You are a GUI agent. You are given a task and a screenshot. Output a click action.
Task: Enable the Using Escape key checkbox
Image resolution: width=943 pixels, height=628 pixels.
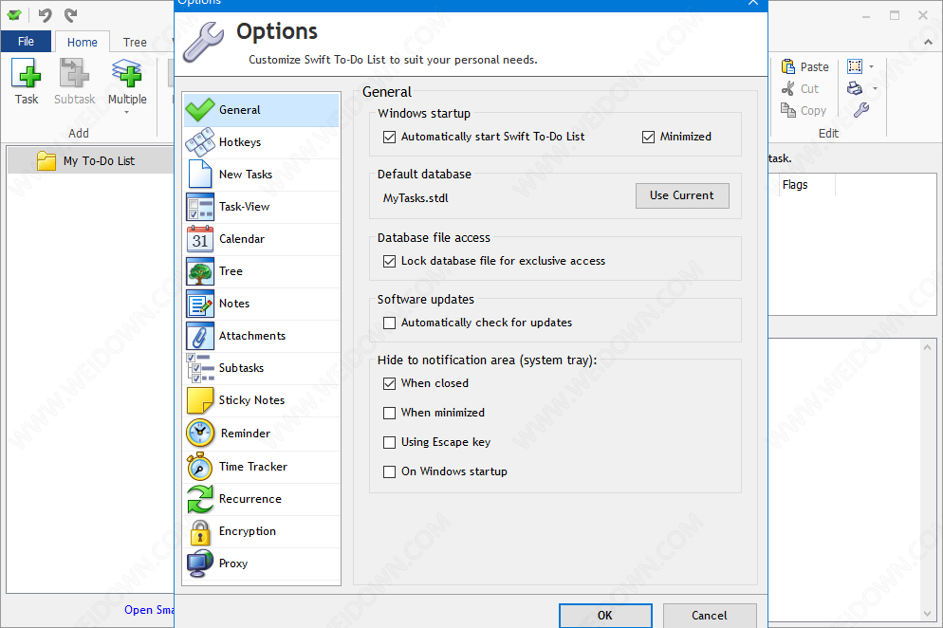click(390, 443)
